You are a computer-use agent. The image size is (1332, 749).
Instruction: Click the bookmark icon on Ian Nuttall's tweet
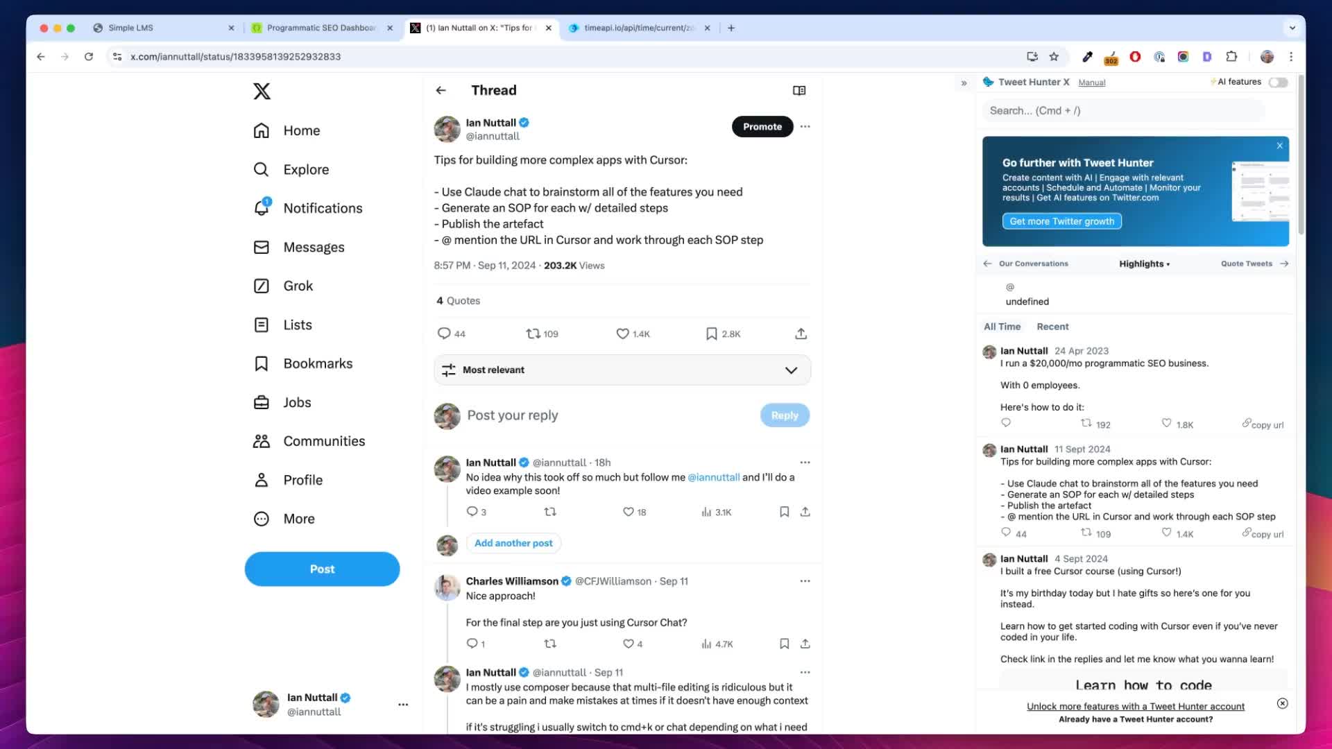pos(712,333)
